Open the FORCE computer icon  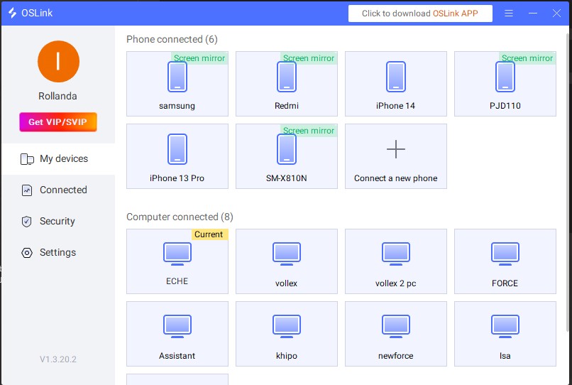505,253
